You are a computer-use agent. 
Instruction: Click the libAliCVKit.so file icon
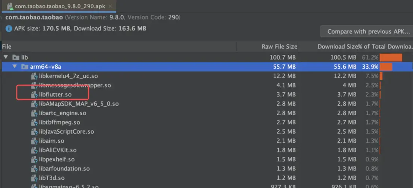pos(35,150)
